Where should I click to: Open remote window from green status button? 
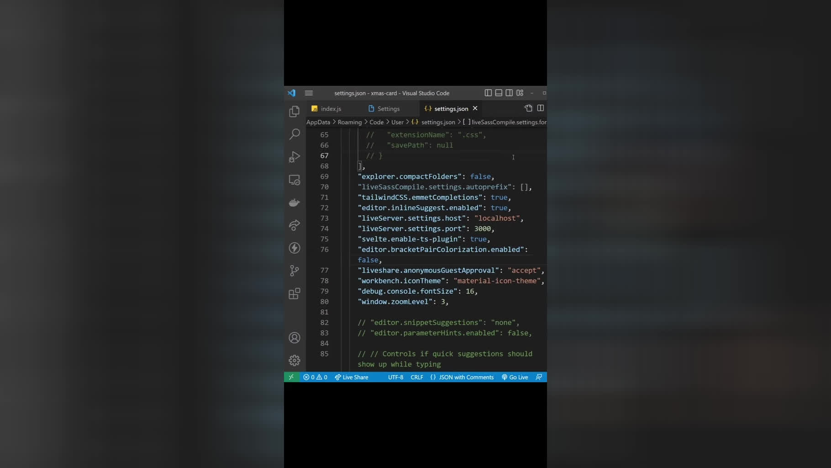coord(291,377)
